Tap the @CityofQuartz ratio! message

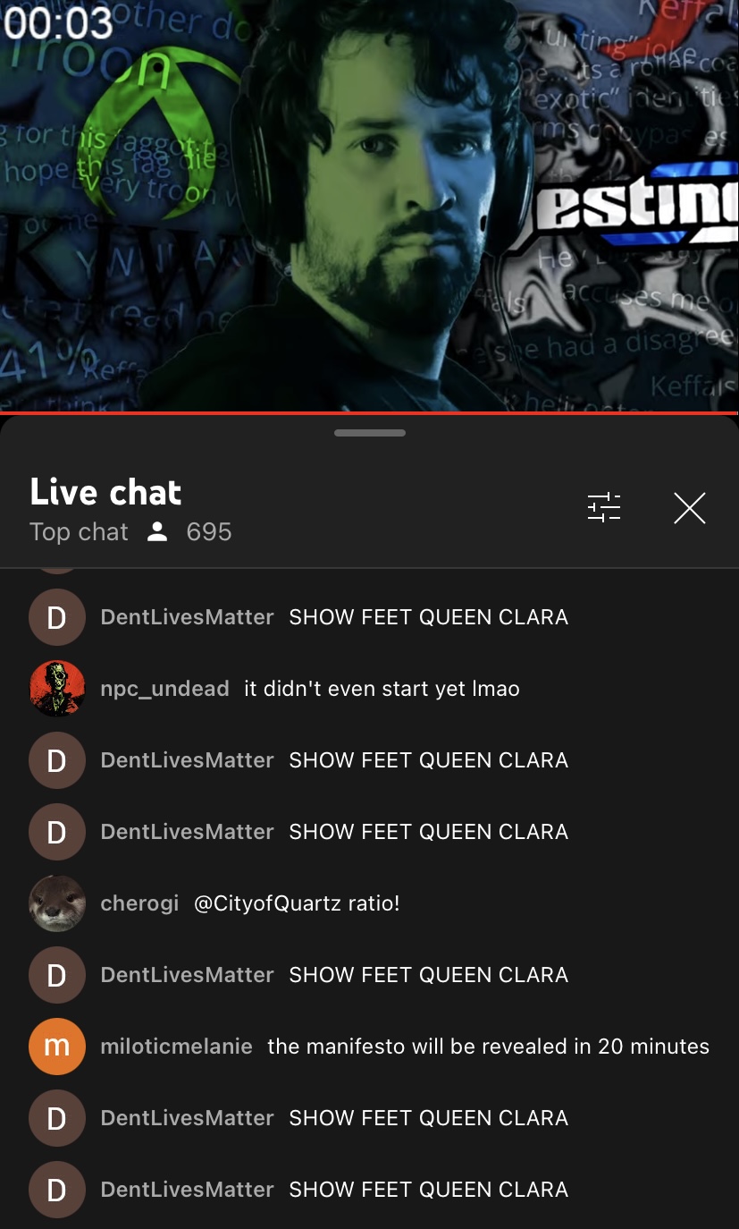(297, 903)
